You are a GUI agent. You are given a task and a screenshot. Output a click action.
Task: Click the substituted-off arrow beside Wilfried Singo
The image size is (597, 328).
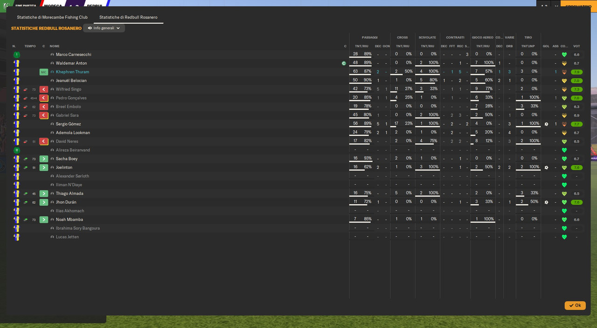(x=44, y=89)
